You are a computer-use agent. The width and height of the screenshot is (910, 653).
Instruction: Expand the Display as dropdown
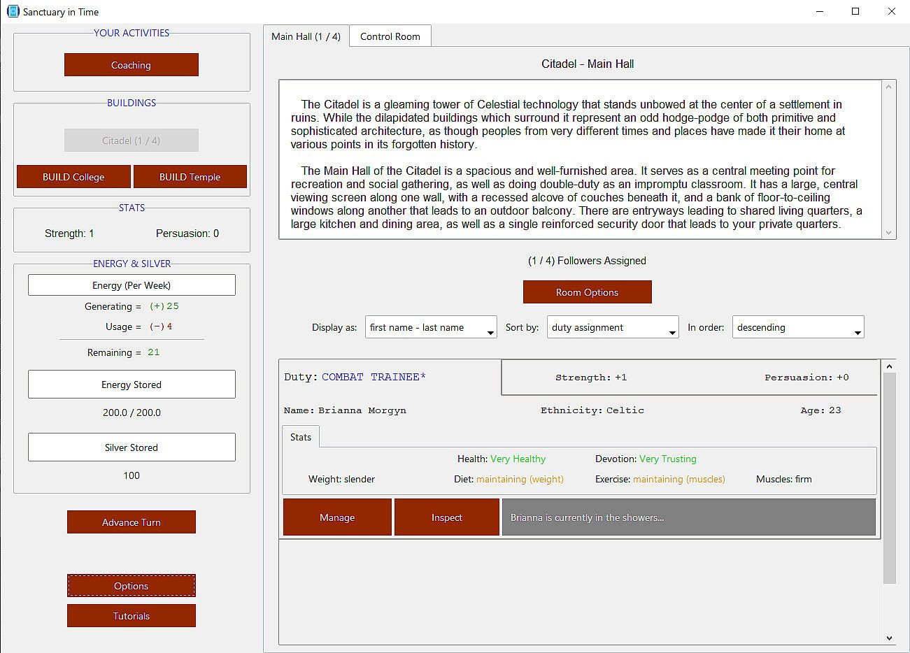(x=431, y=327)
